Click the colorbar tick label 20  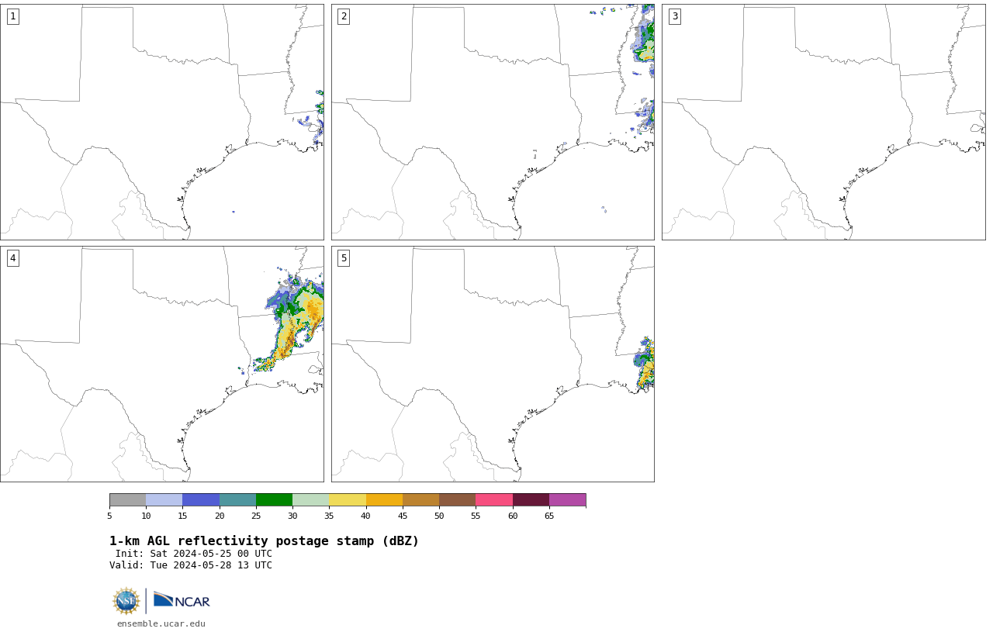pyautogui.click(x=220, y=516)
